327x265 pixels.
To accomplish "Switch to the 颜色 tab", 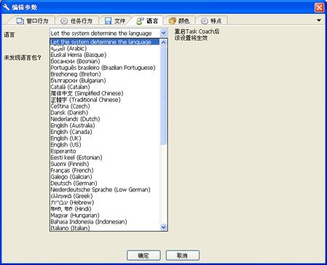I will (179, 21).
